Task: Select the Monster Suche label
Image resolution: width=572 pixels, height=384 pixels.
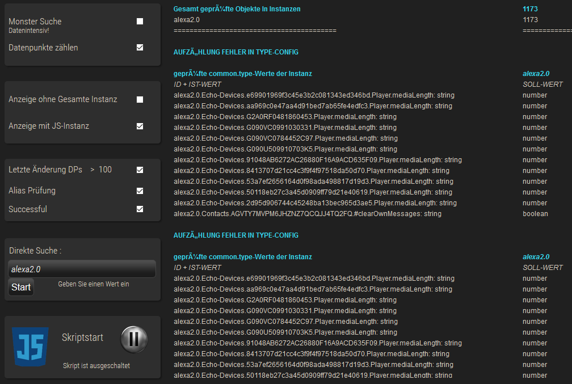Action: [35, 22]
